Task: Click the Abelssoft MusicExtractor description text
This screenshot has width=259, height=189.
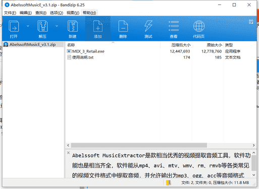Action: pos(162,165)
